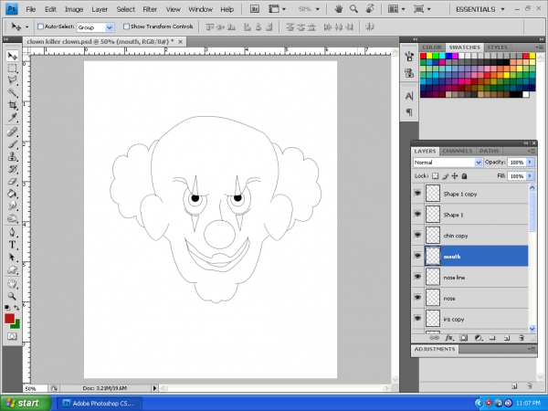Open the Opacity slider arrow
Image resolution: width=548 pixels, height=411 pixels.
point(530,163)
